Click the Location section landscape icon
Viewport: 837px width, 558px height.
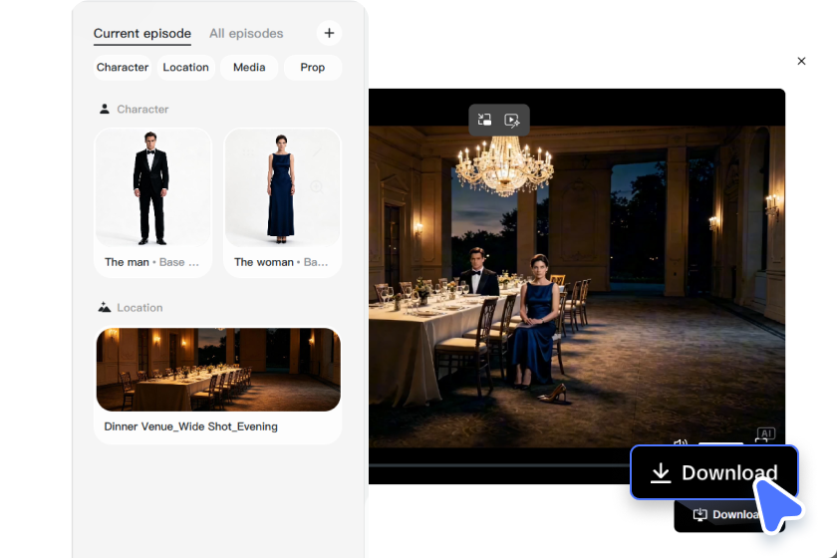pyautogui.click(x=105, y=308)
